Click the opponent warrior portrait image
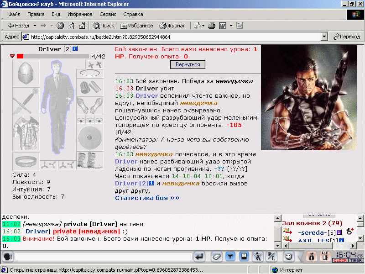This screenshot has width=365, height=274. 309,98
